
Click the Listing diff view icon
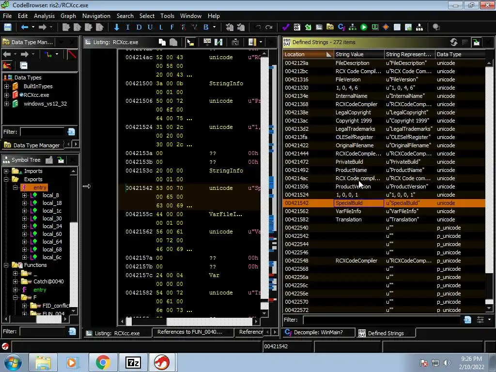click(218, 42)
